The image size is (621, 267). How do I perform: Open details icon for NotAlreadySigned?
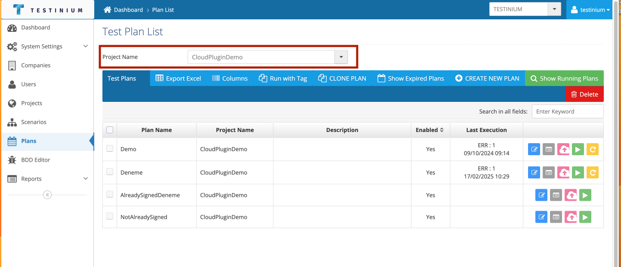click(x=556, y=217)
